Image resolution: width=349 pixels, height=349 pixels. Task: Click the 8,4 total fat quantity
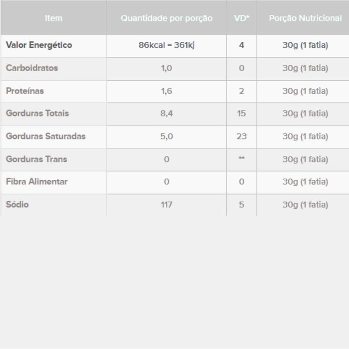[x=167, y=114]
